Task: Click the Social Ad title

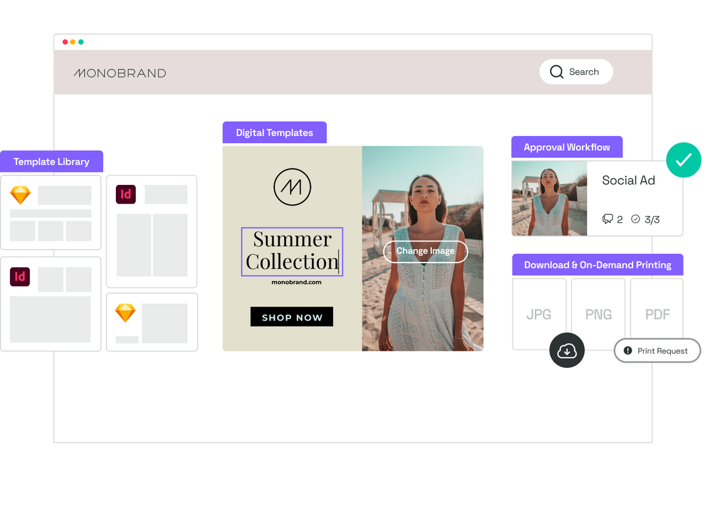Action: coord(628,181)
